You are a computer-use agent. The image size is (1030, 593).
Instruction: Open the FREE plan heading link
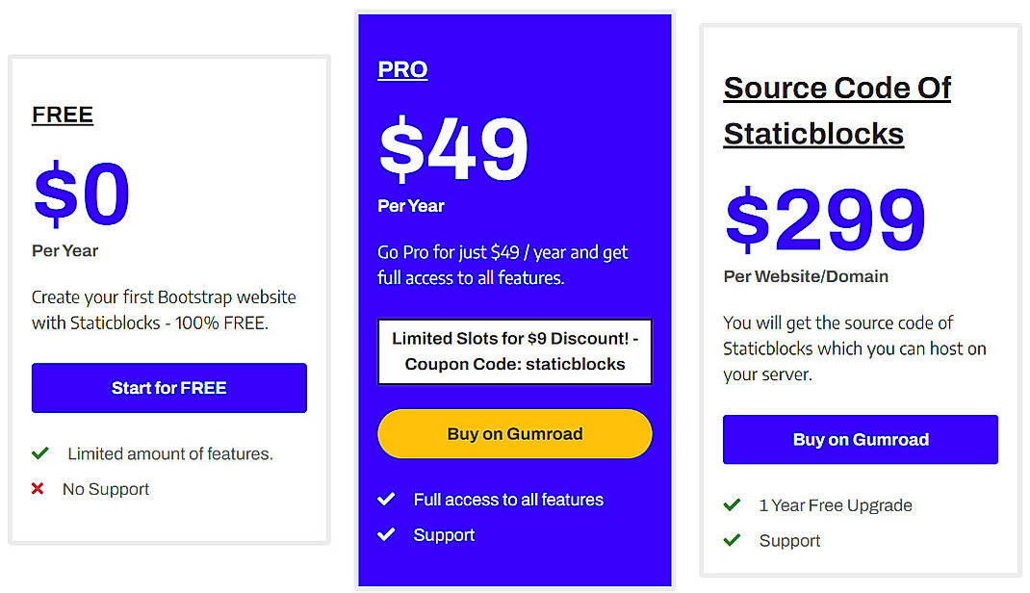click(62, 115)
